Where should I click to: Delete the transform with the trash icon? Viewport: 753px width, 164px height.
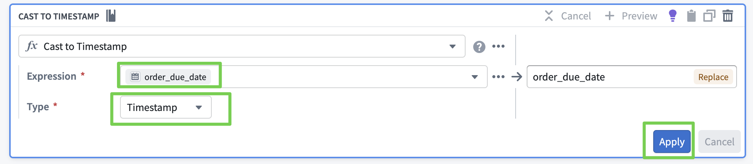click(728, 16)
